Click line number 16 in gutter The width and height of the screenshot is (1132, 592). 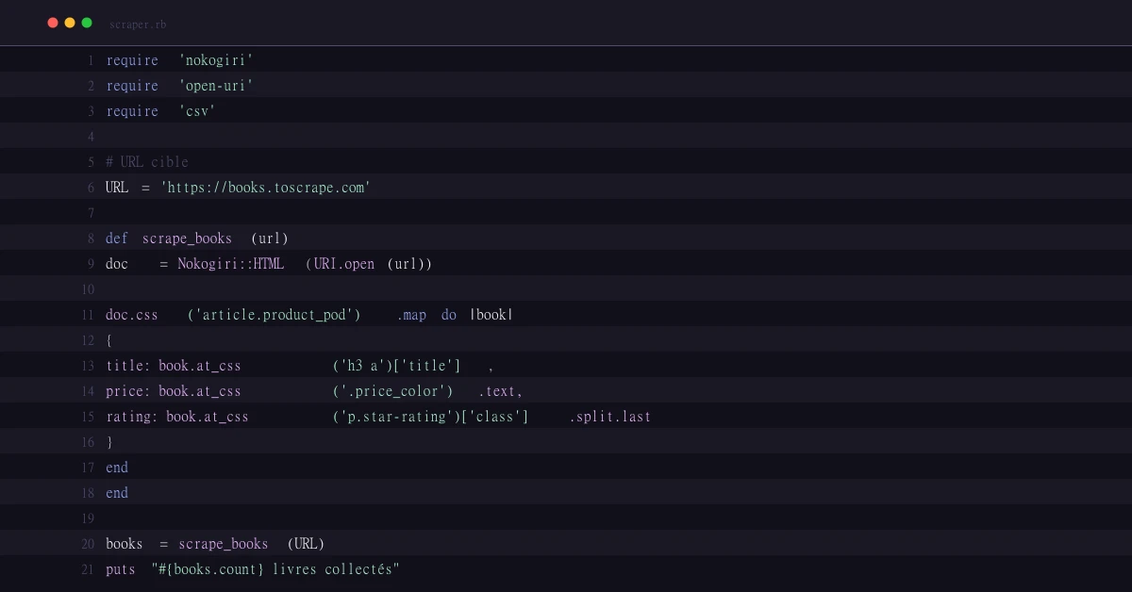pyautogui.click(x=88, y=442)
